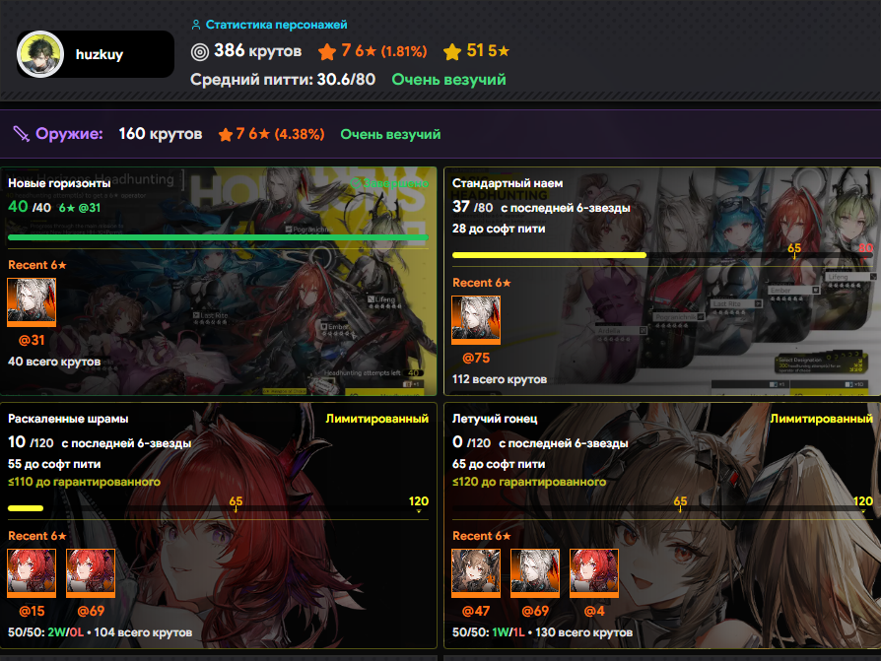Open the Статистика персонажей link

tap(269, 25)
